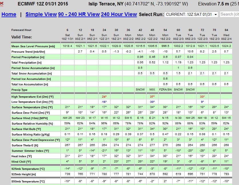Select the Mean Sea Level Pressure row label

click(33, 46)
